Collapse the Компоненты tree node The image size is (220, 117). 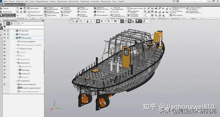[x=16, y=63]
